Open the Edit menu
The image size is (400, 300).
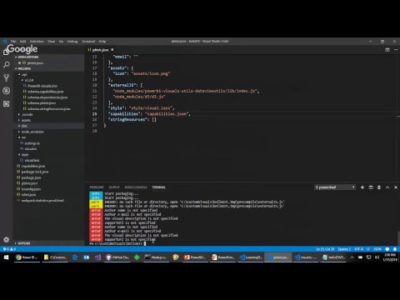click(22, 42)
